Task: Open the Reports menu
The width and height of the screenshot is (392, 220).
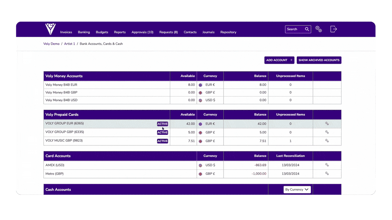Action: pyautogui.click(x=120, y=32)
